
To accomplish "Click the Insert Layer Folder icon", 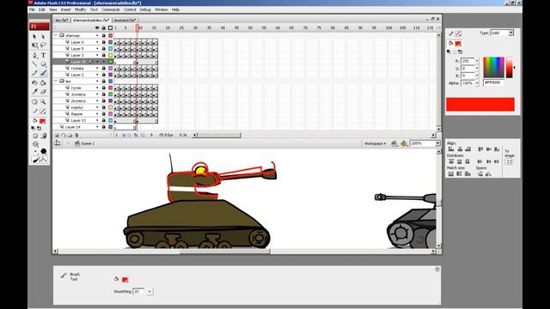I will click(70, 135).
